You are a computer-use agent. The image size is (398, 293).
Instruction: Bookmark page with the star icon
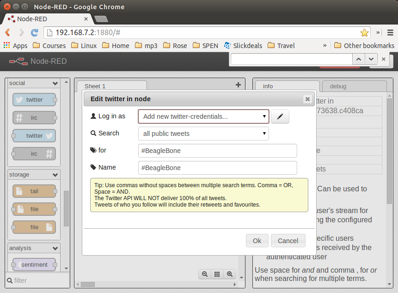364,32
